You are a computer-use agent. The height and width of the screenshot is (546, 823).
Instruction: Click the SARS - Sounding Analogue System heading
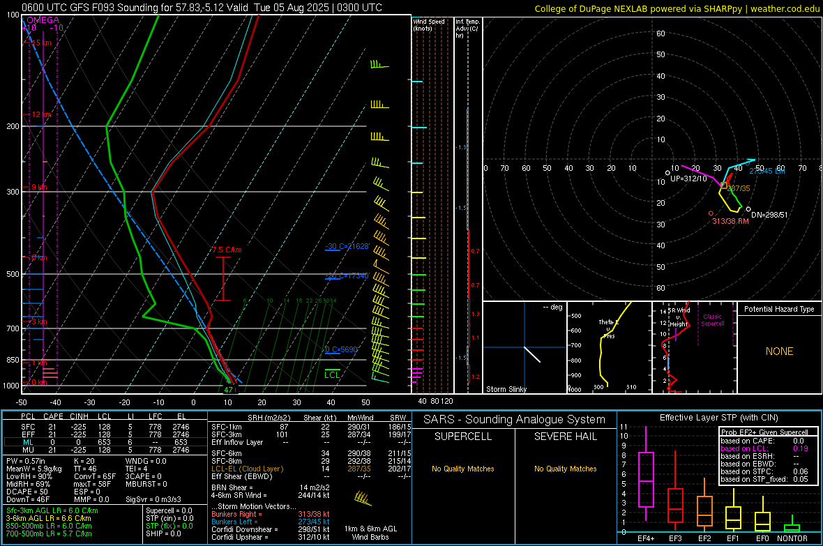(x=515, y=420)
